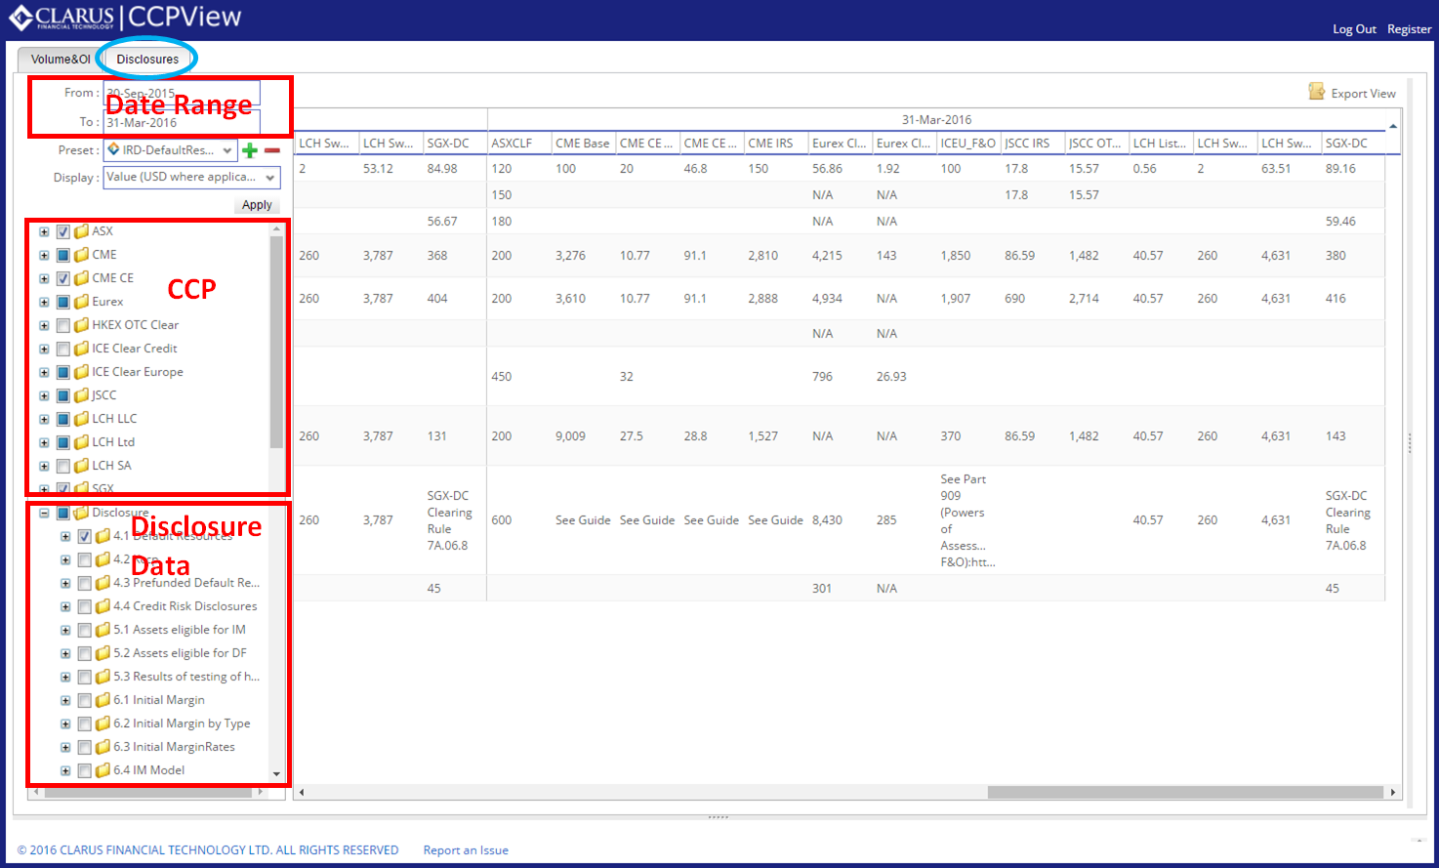The image size is (1439, 868).
Task: Click the CME folder icon
Action: 82,255
